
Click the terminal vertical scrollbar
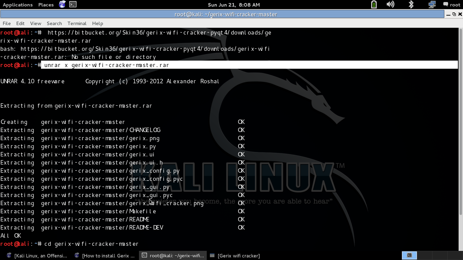click(460, 121)
